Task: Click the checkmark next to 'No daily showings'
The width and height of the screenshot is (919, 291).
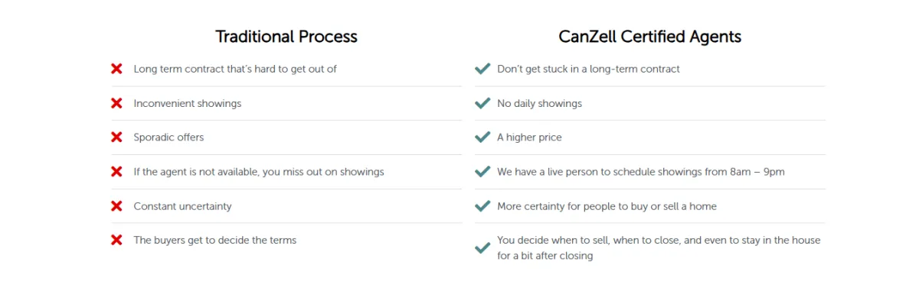Action: pyautogui.click(x=482, y=103)
